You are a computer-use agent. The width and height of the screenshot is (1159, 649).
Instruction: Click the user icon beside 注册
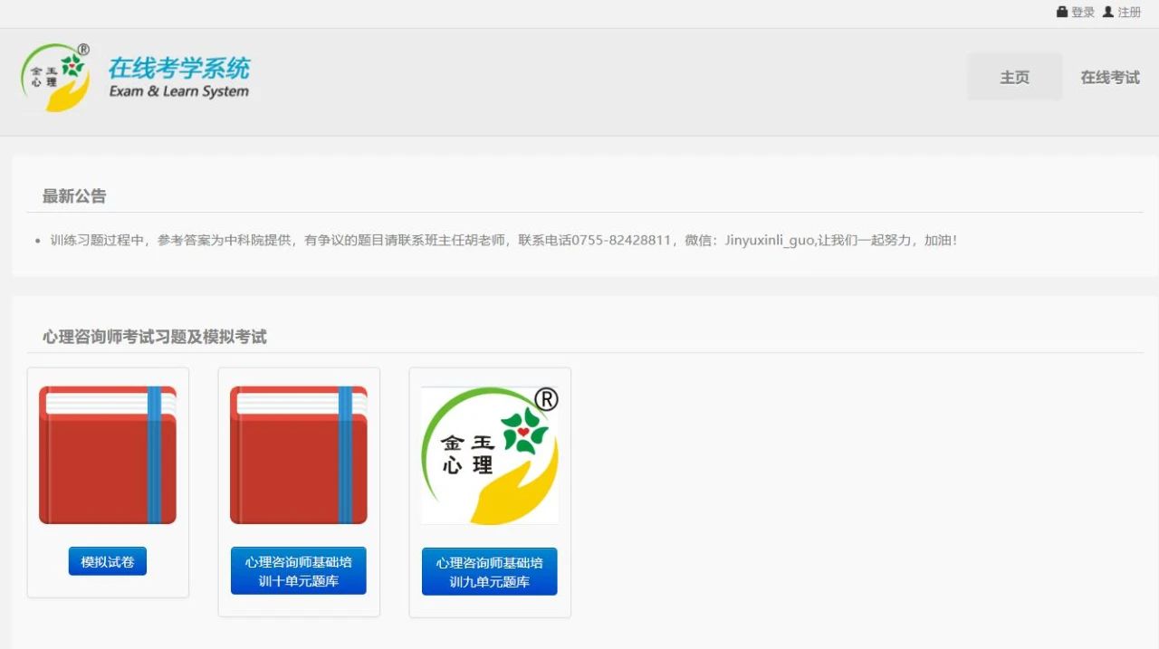pos(1107,12)
